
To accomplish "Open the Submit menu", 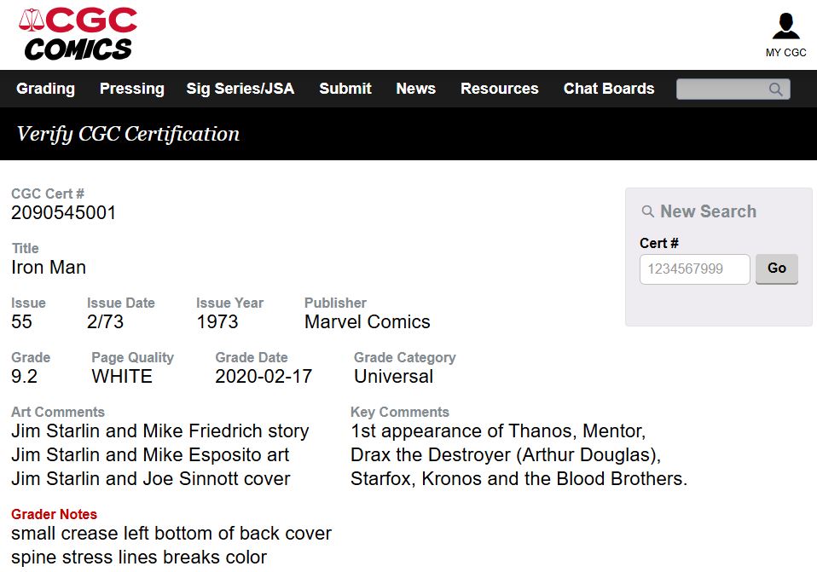I will click(345, 89).
